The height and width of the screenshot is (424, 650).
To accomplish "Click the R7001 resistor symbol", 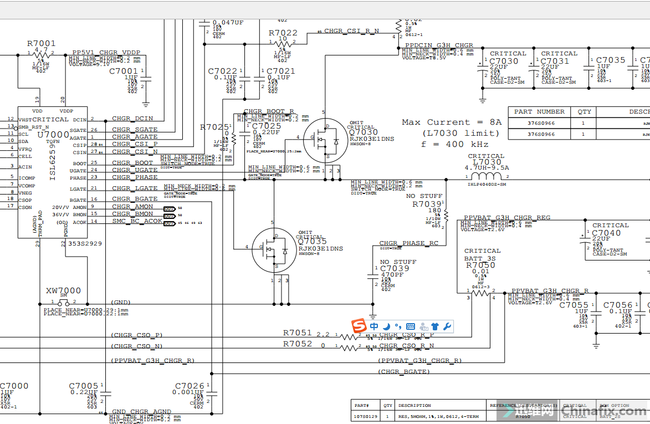I will [42, 54].
